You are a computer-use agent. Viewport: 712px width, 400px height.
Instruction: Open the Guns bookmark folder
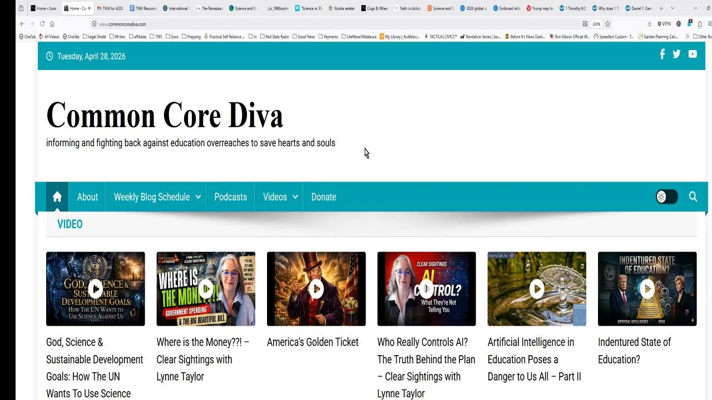point(172,37)
